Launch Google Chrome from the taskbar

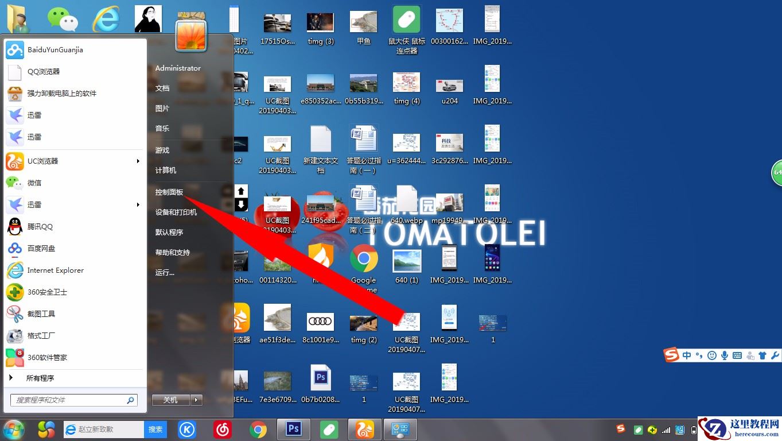258,429
